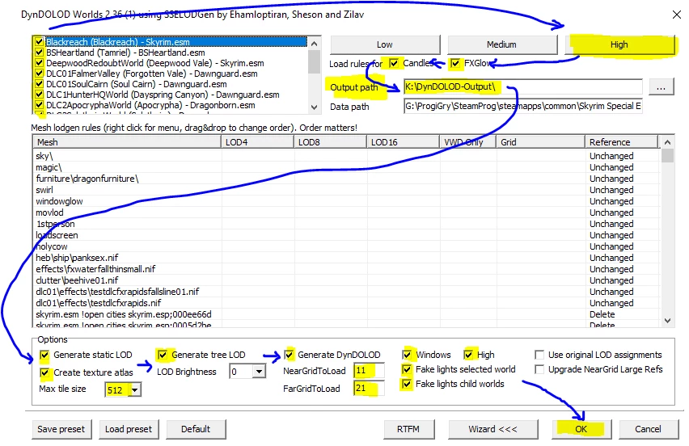This screenshot has width=689, height=446.
Task: Toggle Generate tree LOD checkbox
Action: click(163, 355)
